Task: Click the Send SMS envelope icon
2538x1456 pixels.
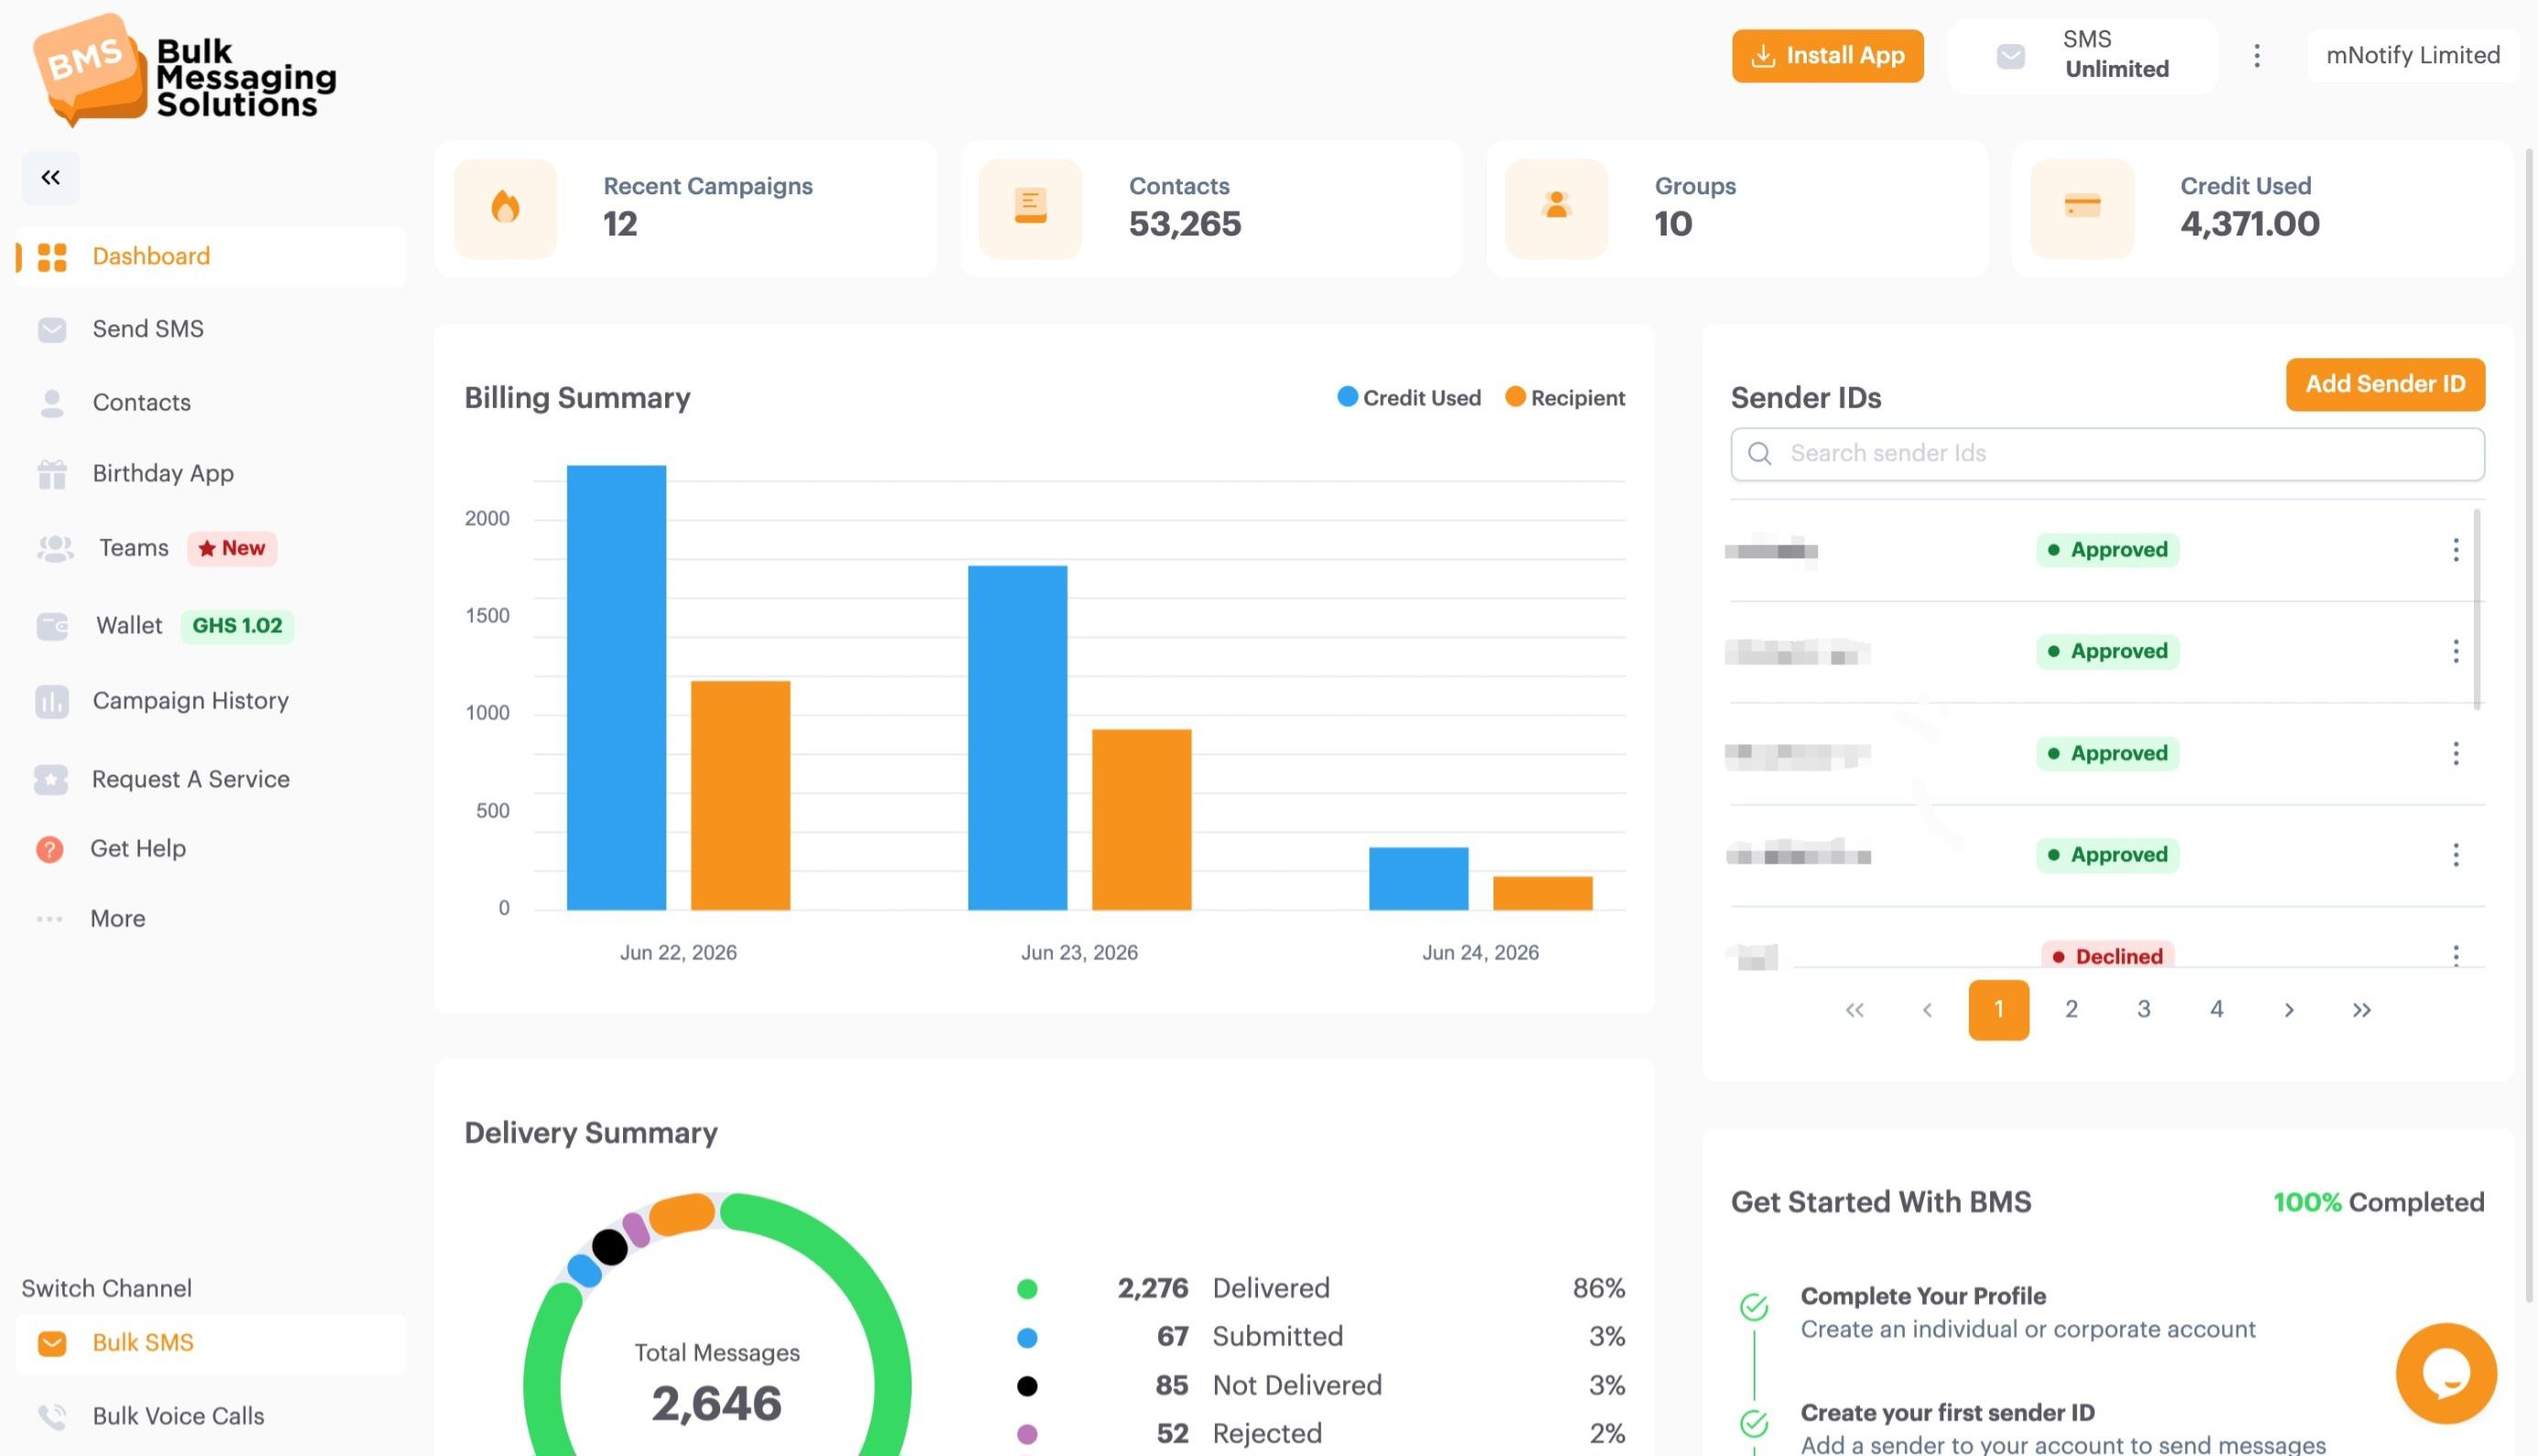Action: (52, 330)
